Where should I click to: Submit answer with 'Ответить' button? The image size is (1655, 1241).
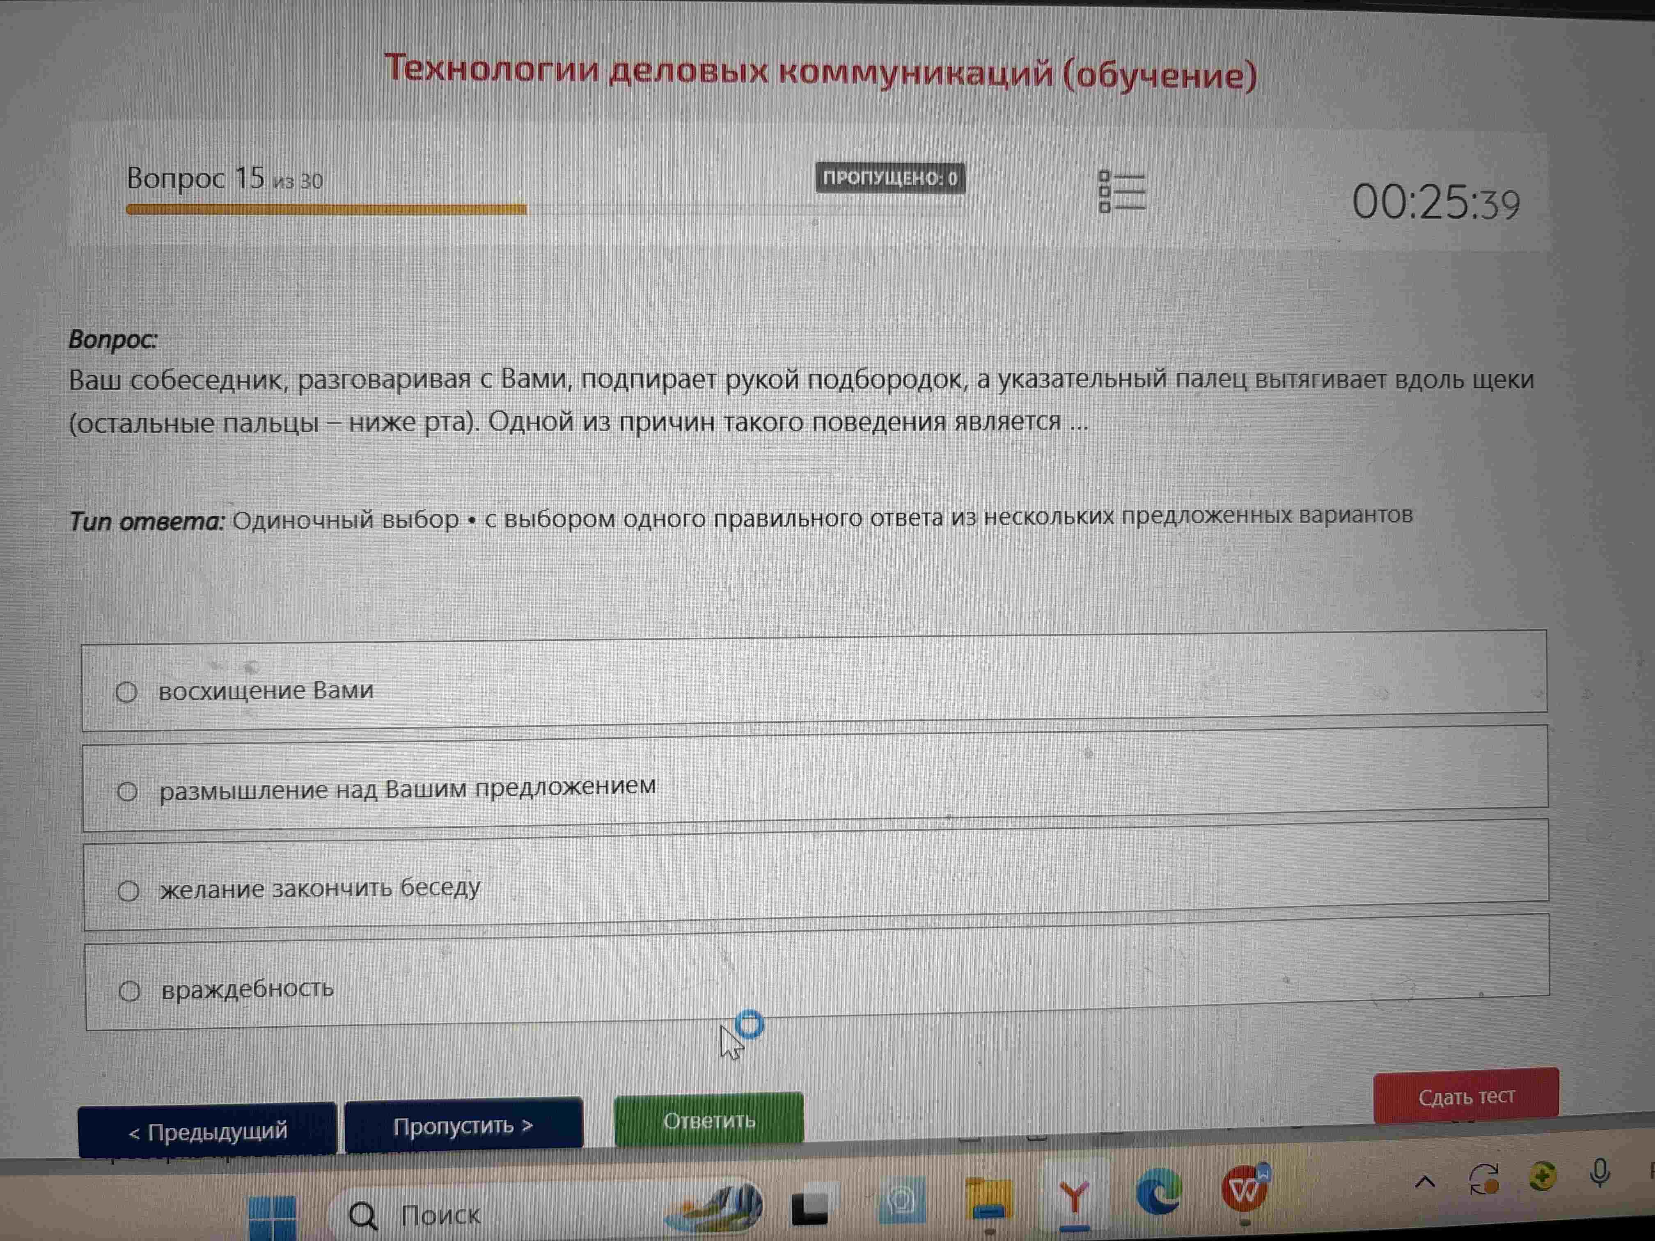click(x=708, y=1120)
